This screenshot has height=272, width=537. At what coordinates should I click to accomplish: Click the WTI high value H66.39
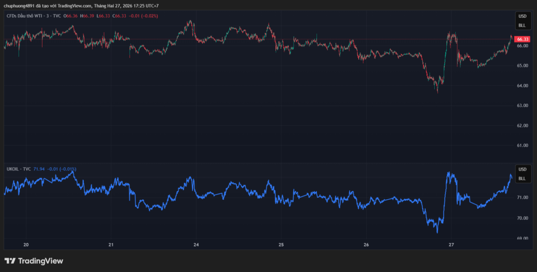tap(87, 16)
